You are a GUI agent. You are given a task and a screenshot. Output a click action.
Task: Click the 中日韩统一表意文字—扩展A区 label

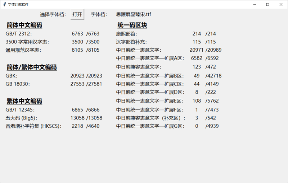[x=150, y=58]
